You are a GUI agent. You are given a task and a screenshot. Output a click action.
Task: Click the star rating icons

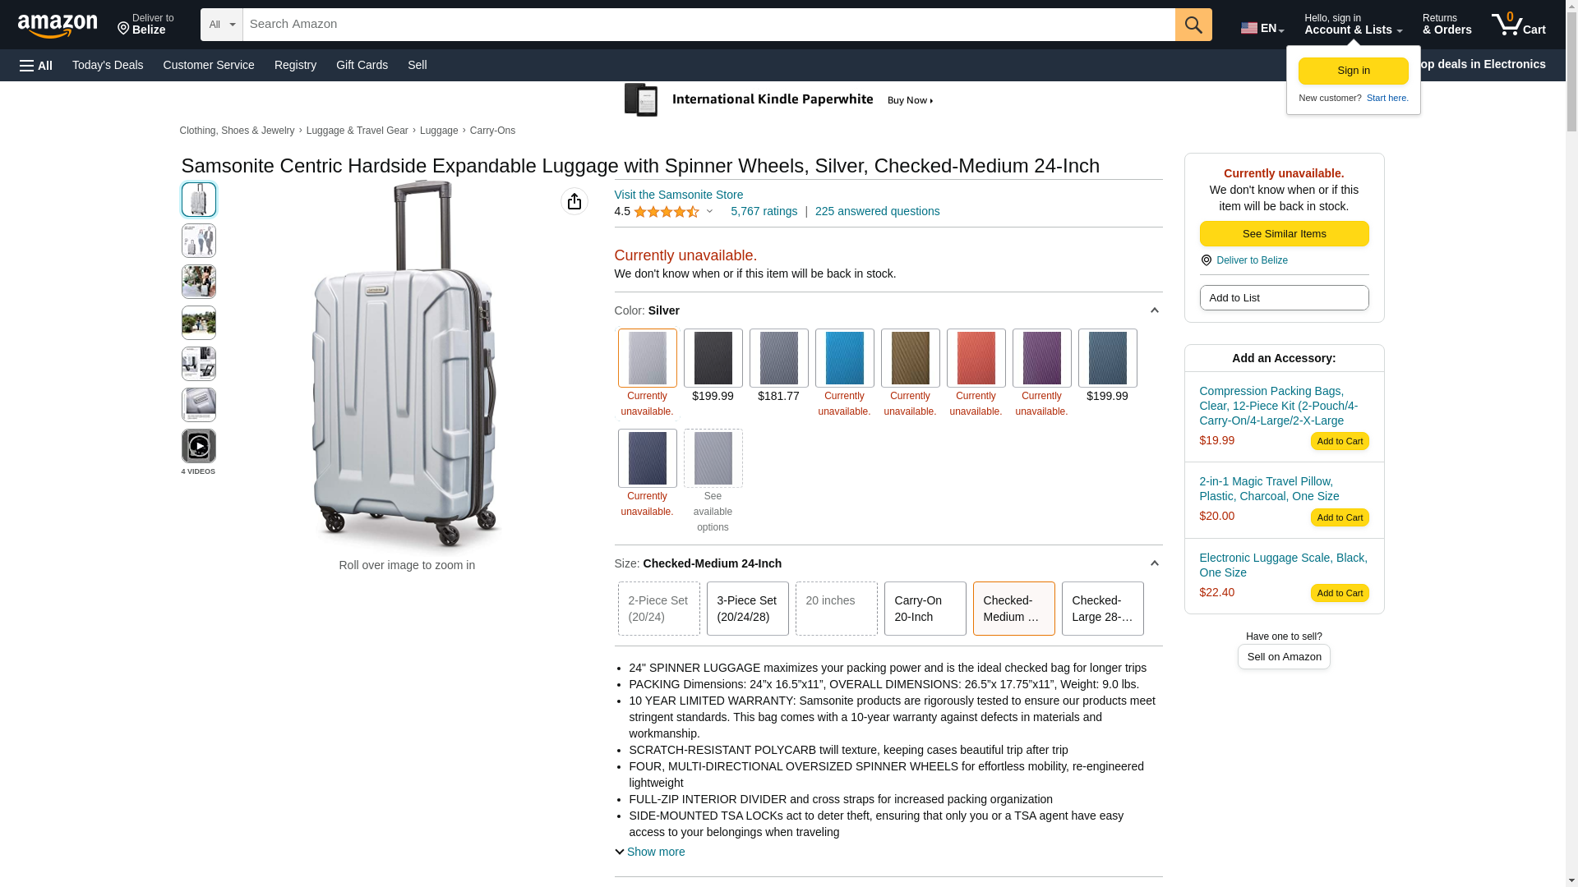tap(666, 212)
